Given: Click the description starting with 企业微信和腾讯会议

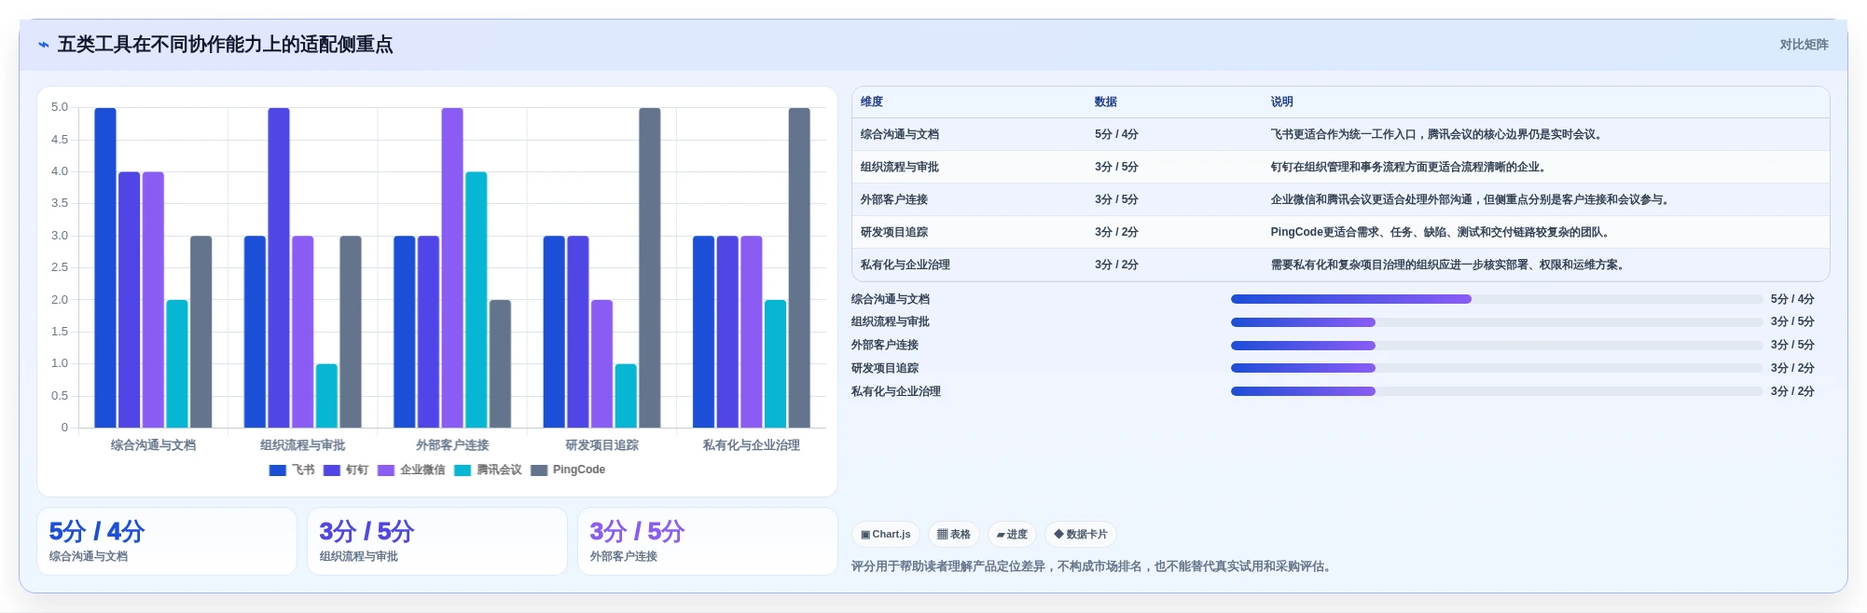Looking at the screenshot, I should 1470,200.
